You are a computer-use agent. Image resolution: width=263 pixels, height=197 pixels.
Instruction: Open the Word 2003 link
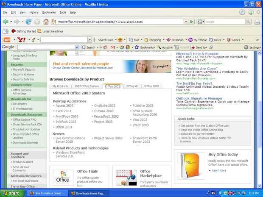point(140,125)
